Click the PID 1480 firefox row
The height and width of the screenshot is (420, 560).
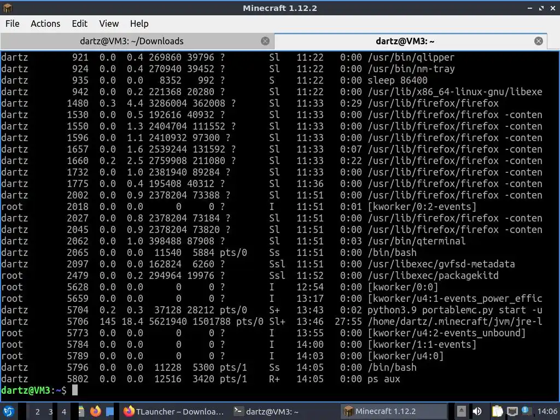[x=250, y=103]
